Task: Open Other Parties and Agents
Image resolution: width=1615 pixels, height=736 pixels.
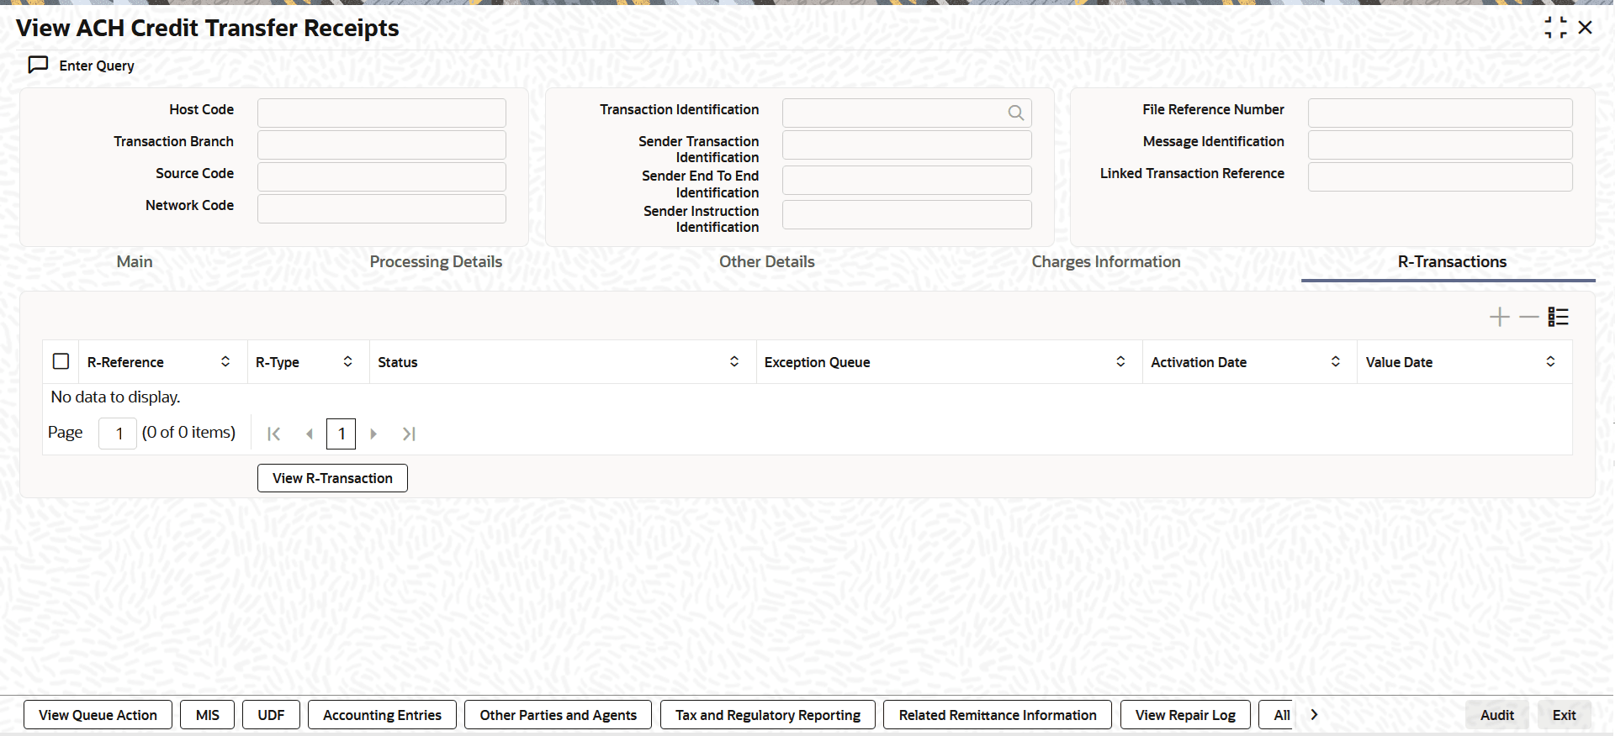Action: click(558, 715)
